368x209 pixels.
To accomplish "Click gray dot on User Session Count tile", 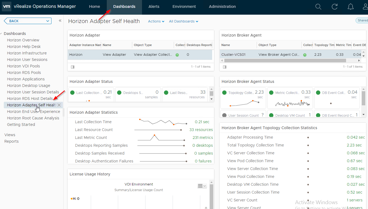I will click(x=224, y=115).
